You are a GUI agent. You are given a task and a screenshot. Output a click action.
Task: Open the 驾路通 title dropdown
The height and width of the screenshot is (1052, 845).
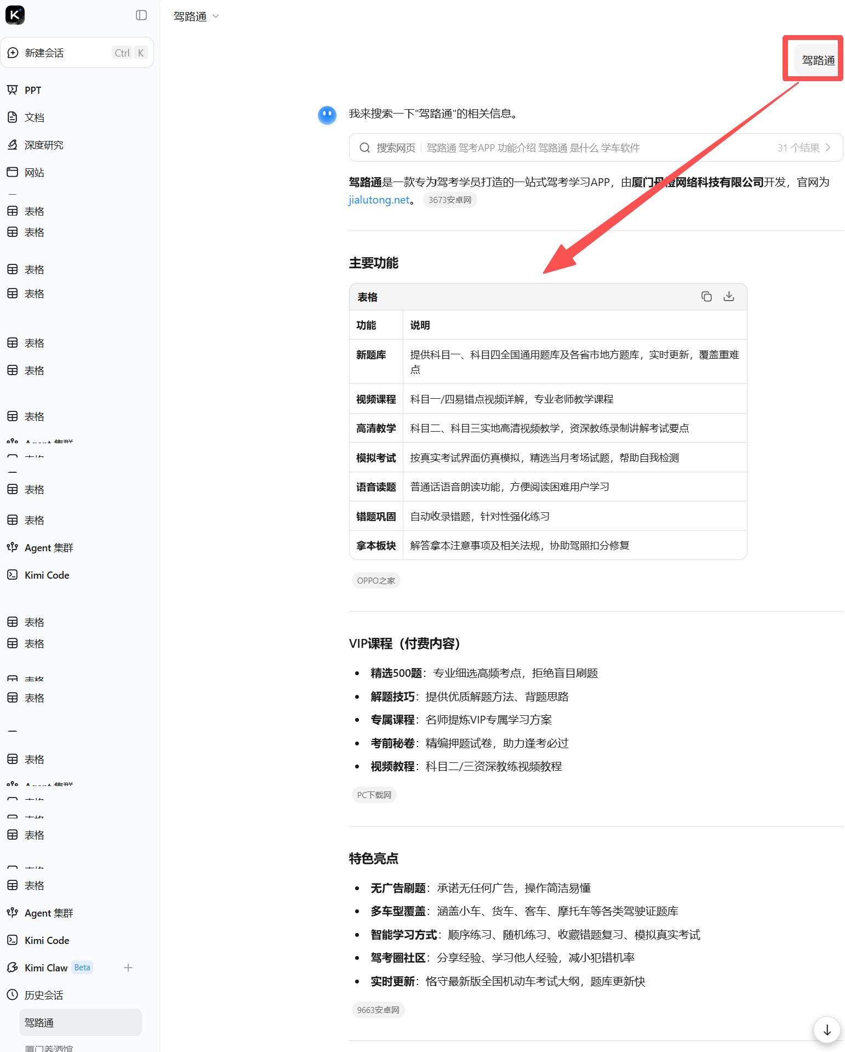pyautogui.click(x=196, y=16)
